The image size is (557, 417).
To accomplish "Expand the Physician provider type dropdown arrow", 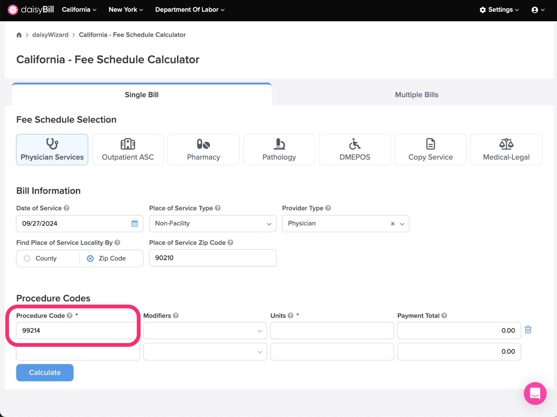I will point(402,224).
